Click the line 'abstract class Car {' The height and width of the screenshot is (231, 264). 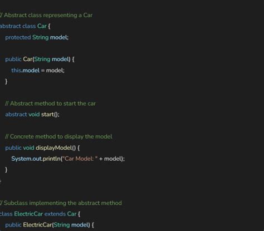click(x=25, y=26)
